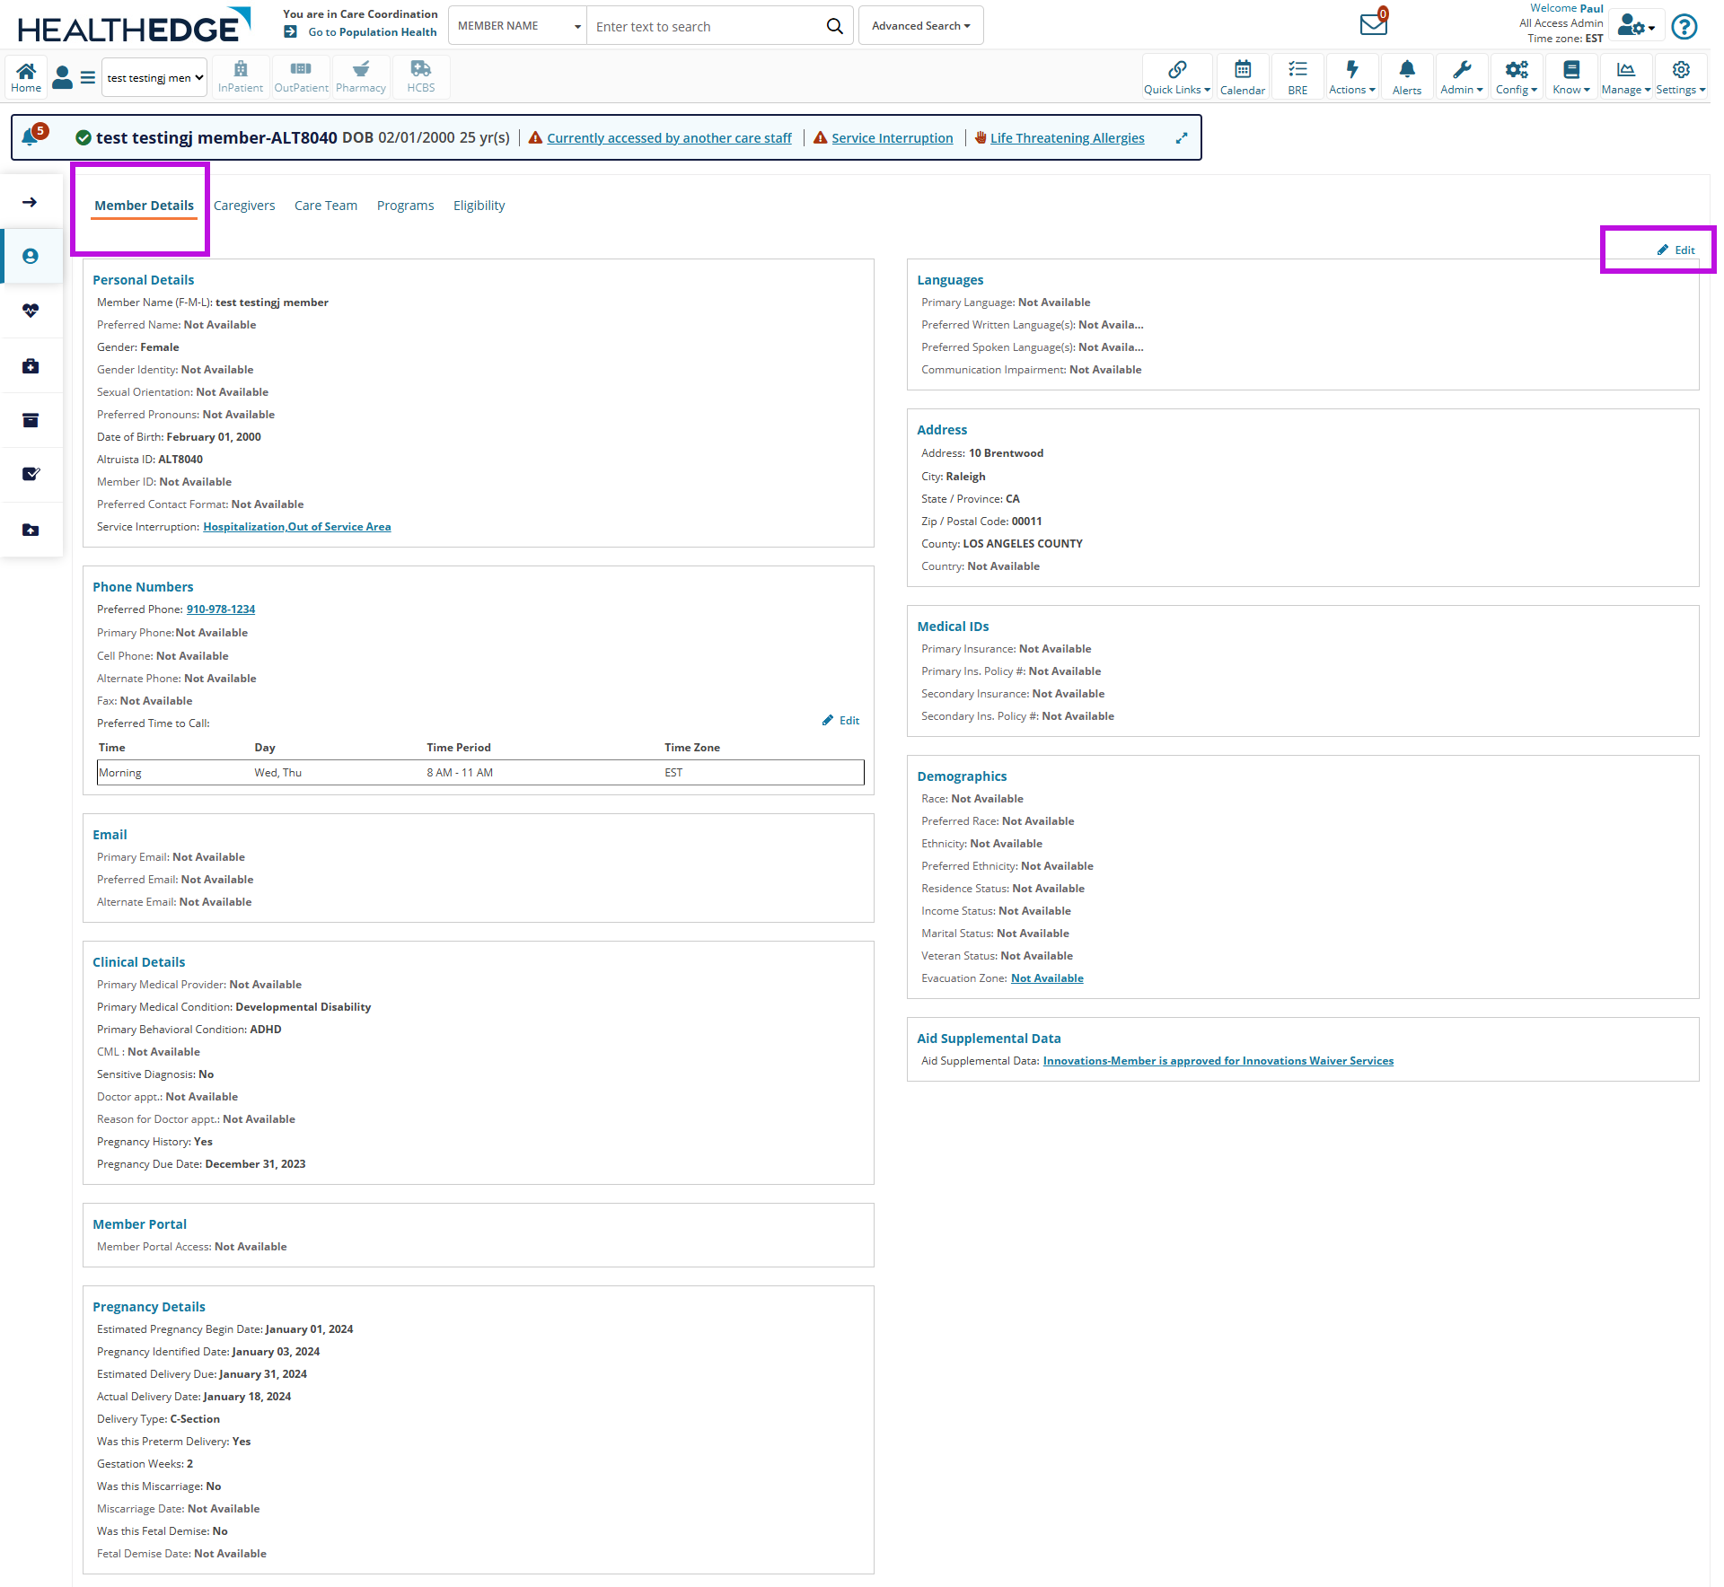This screenshot has height=1587, width=1724.
Task: Open the Home icon in toolbar
Action: point(26,76)
